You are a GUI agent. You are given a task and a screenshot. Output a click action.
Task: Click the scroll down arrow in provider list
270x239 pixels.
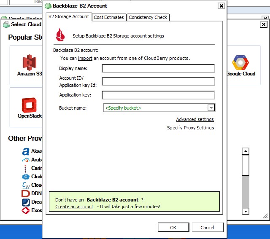[246, 211]
